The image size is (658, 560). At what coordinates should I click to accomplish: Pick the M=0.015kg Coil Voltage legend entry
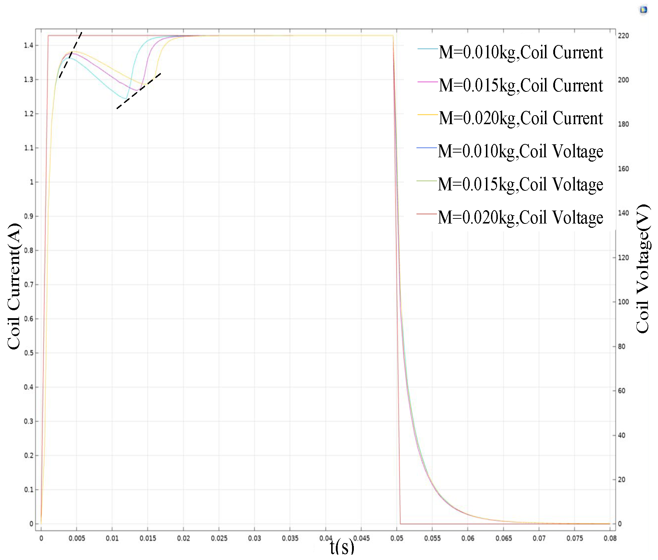pyautogui.click(x=520, y=184)
